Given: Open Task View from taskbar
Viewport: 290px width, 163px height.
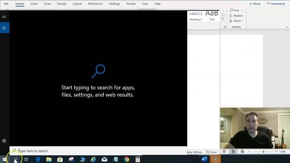Looking at the screenshot, I should point(26,159).
